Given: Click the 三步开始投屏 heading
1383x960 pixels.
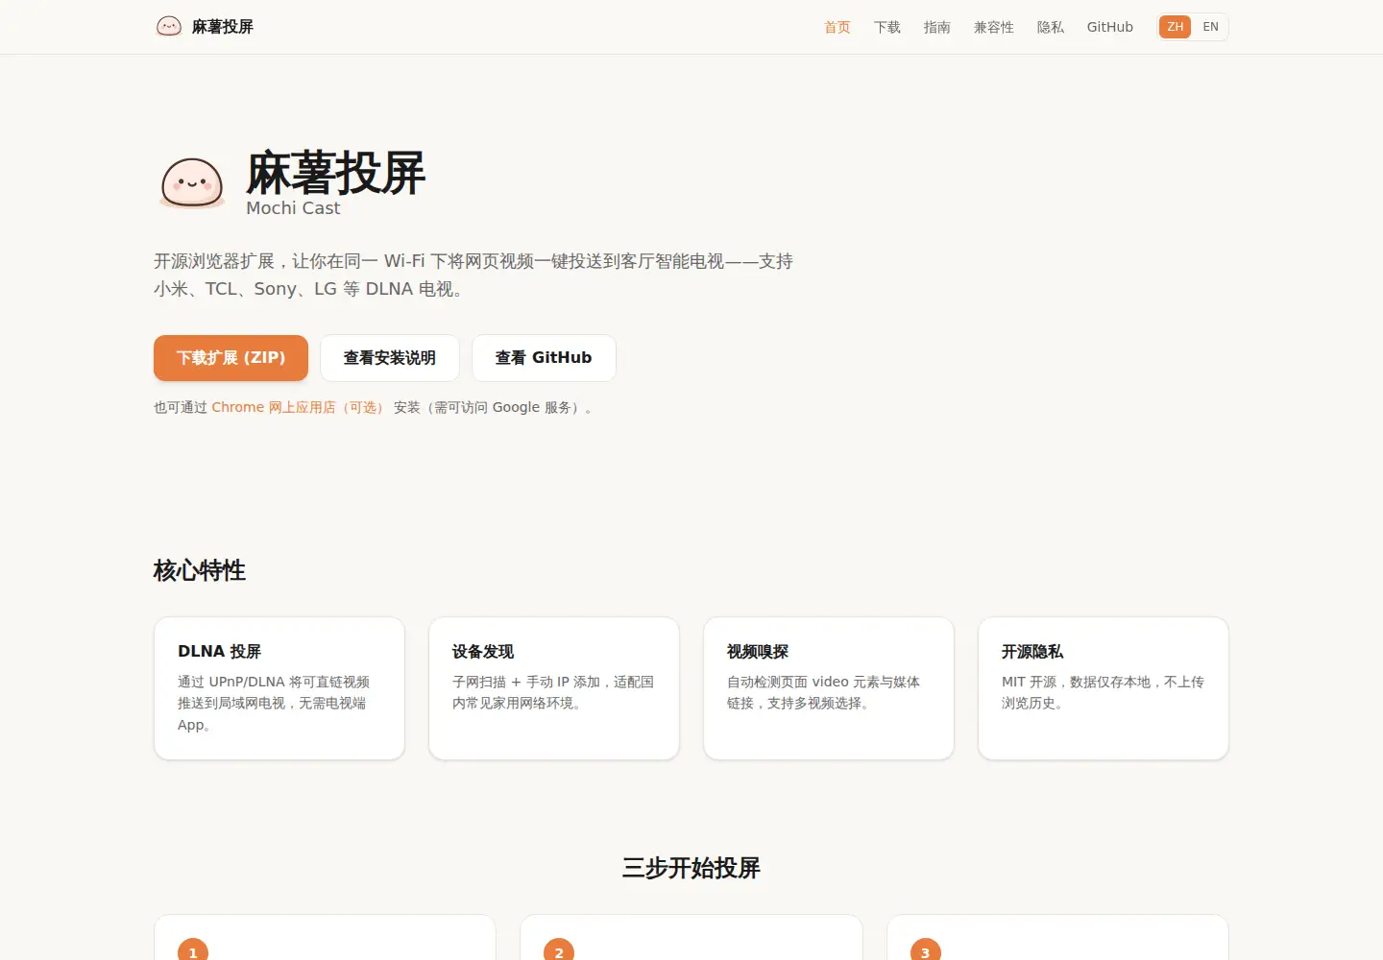Looking at the screenshot, I should pos(691,868).
